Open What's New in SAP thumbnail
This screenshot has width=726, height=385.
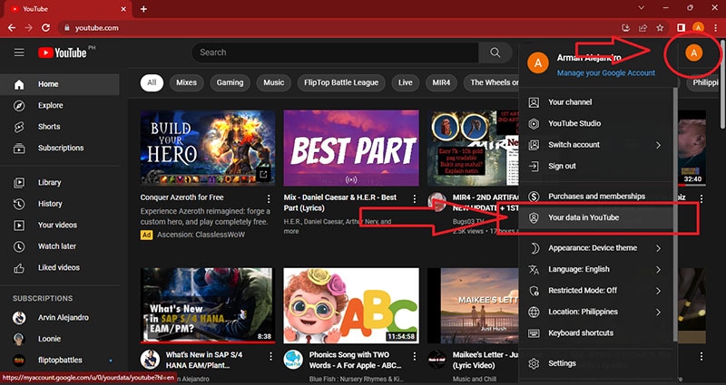208,306
